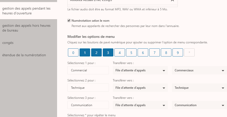Toggle keypad button 2
This screenshot has height=117, width=227.
(x=96, y=52)
